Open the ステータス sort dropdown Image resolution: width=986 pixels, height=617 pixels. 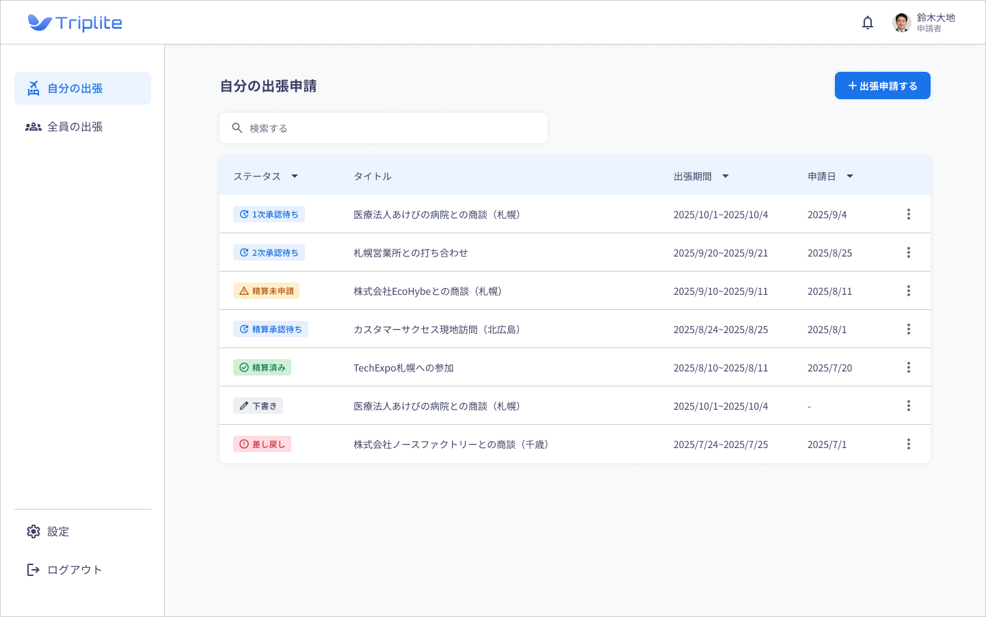(295, 176)
